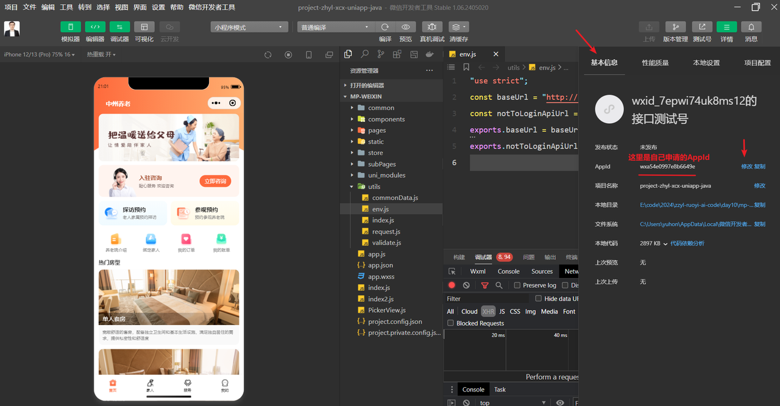Click the red record network log button
The height and width of the screenshot is (406, 780).
click(x=452, y=285)
